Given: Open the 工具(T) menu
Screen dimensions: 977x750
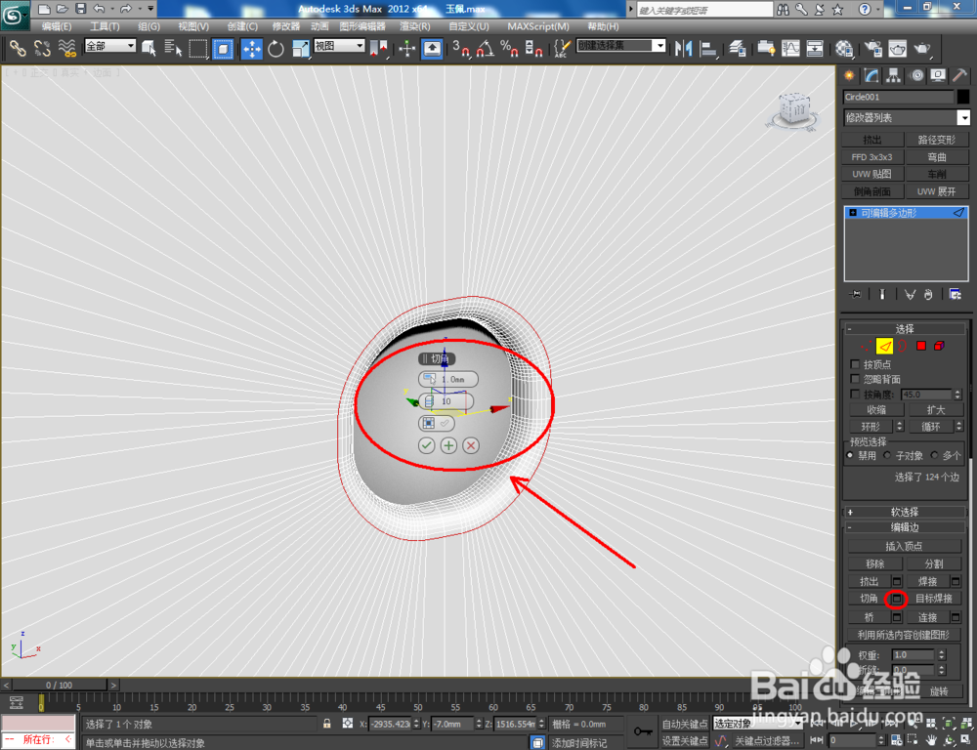Looking at the screenshot, I should tap(105, 26).
